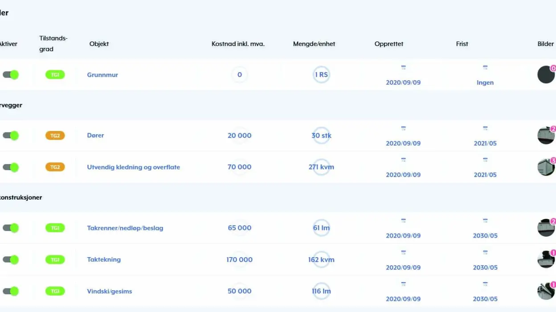Open the Takrenner/nedløp/beslag object
Image resolution: width=556 pixels, height=312 pixels.
pyautogui.click(x=125, y=228)
